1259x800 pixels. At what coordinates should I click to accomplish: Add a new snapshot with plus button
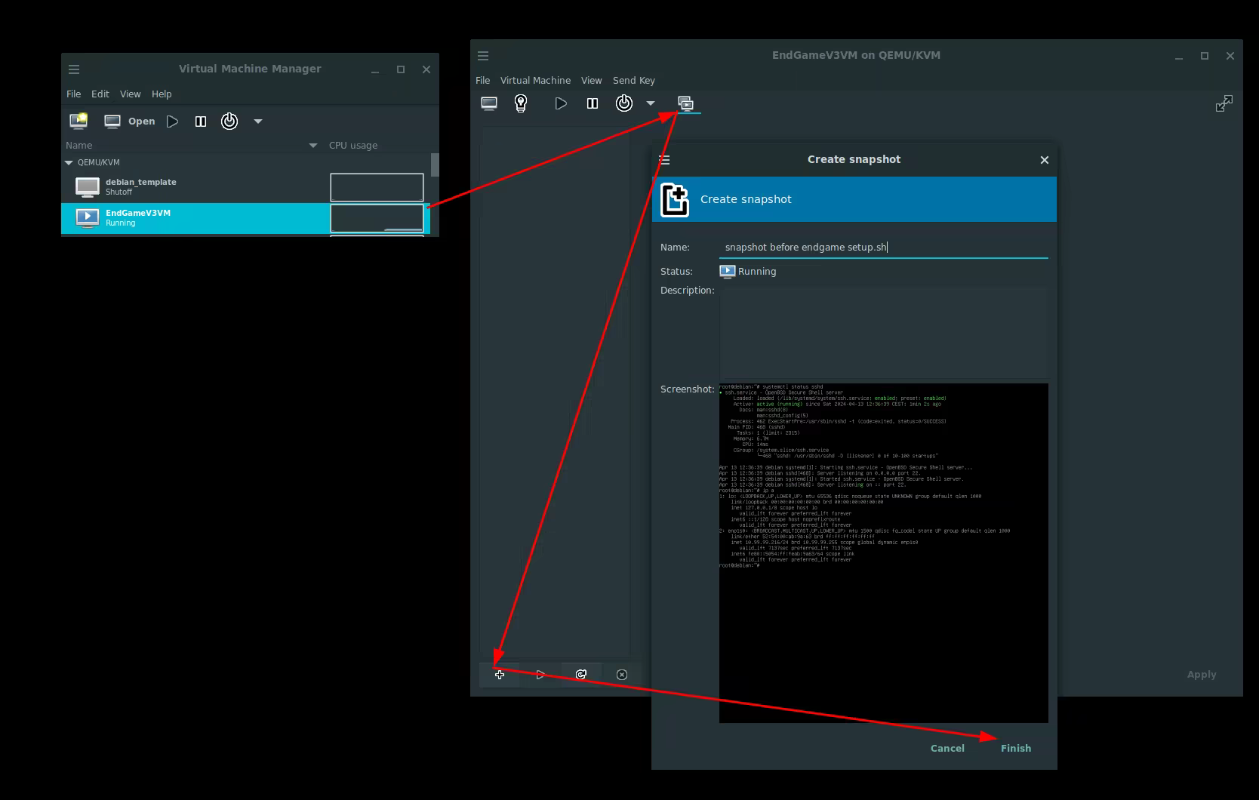pos(500,675)
